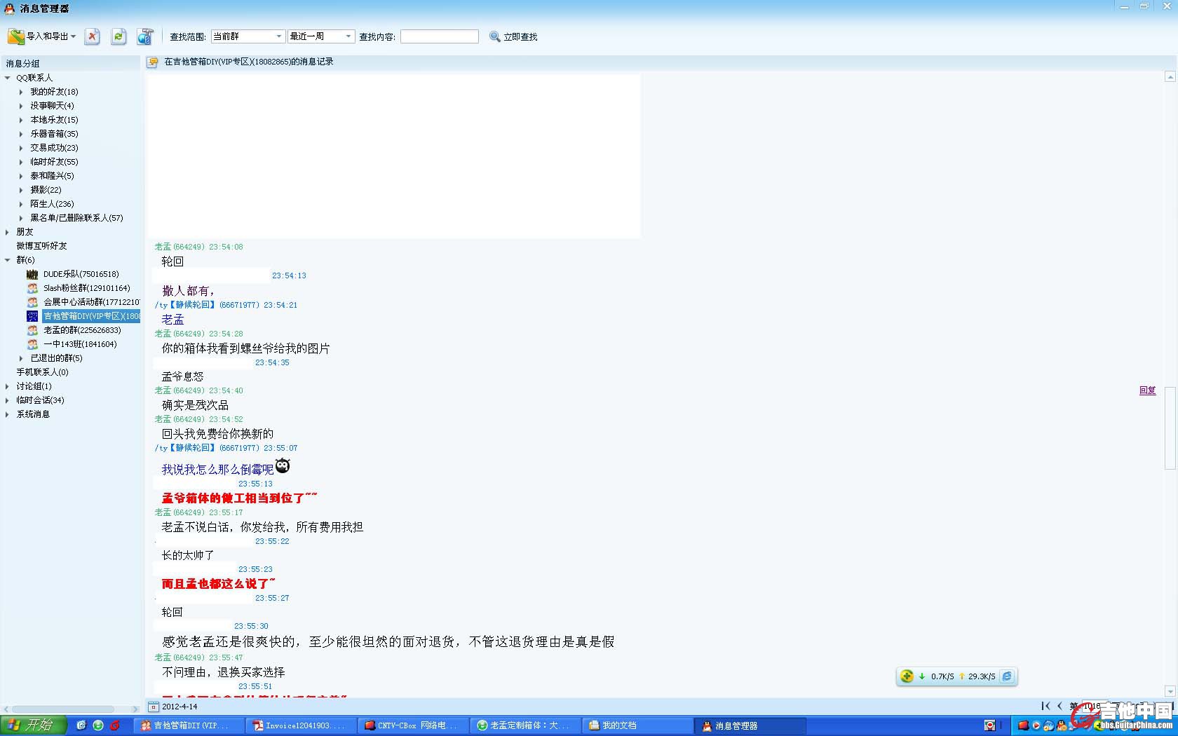
Task: Click the IE icon in network speed widget
Action: pos(1007,676)
